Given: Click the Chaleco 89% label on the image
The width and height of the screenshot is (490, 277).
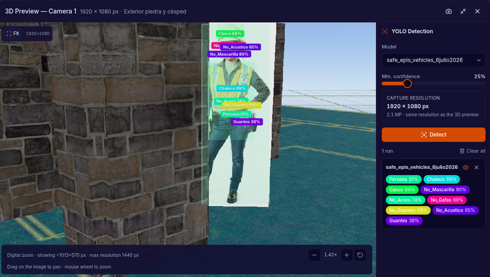Looking at the screenshot, I should click(232, 89).
